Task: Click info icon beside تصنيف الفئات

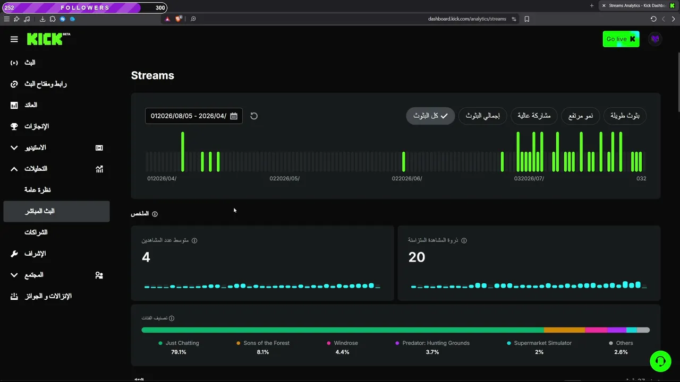Action: tap(172, 318)
